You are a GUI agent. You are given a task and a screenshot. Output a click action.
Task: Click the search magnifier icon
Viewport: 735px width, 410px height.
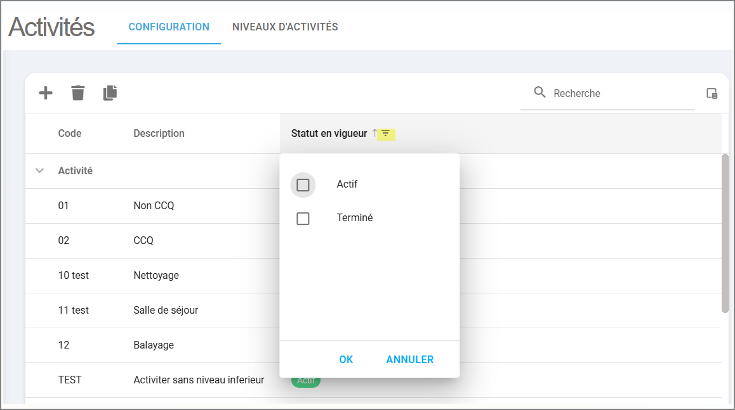[x=540, y=93]
